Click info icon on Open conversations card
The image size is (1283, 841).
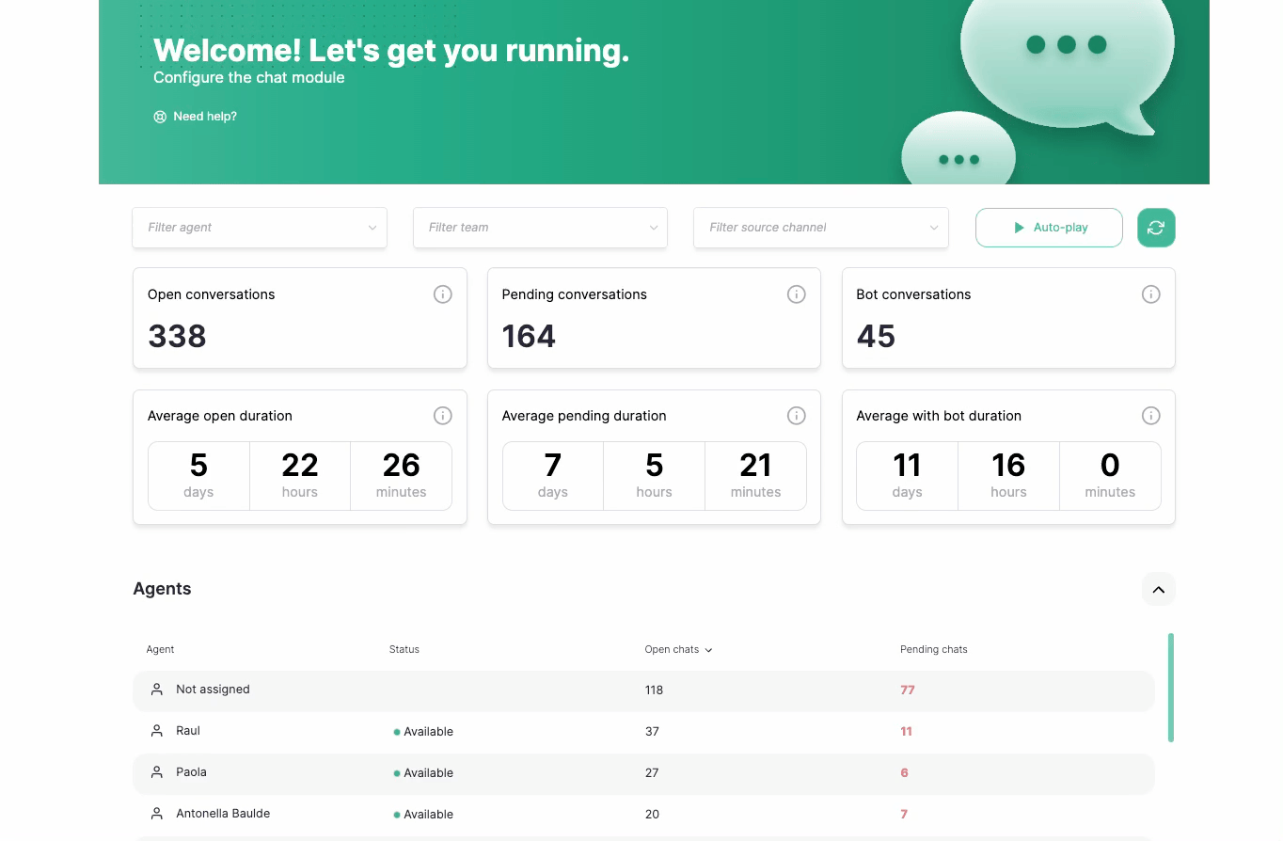point(442,294)
